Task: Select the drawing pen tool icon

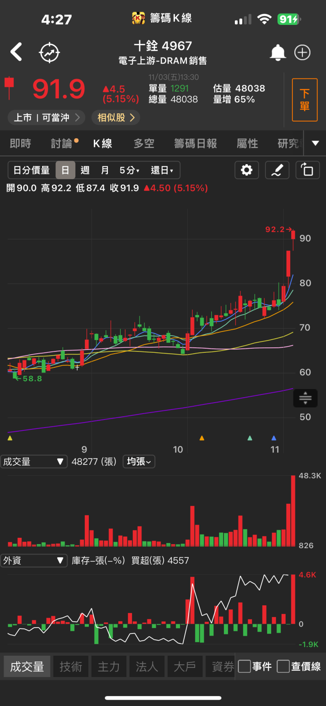Action: tap(277, 170)
